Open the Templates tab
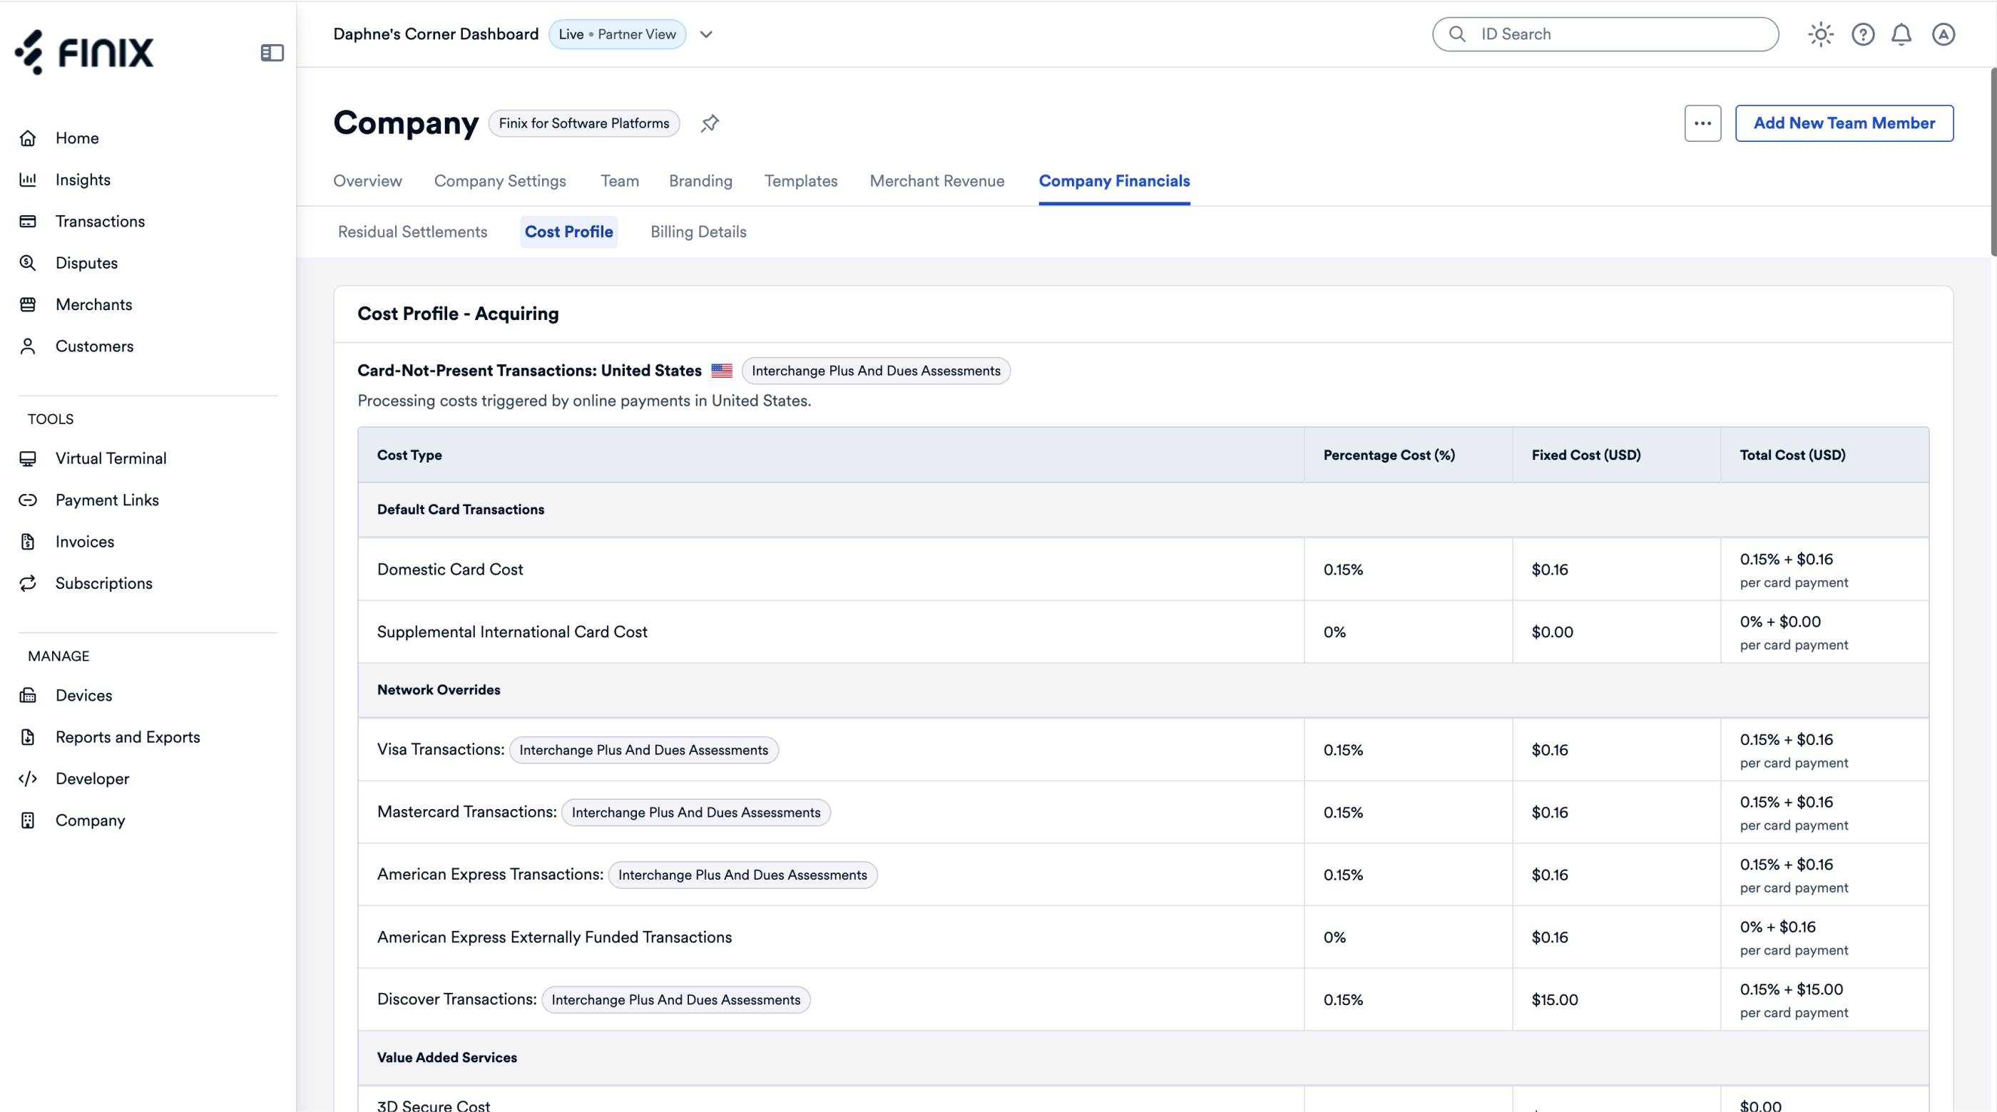The image size is (1997, 1112). tap(801, 180)
